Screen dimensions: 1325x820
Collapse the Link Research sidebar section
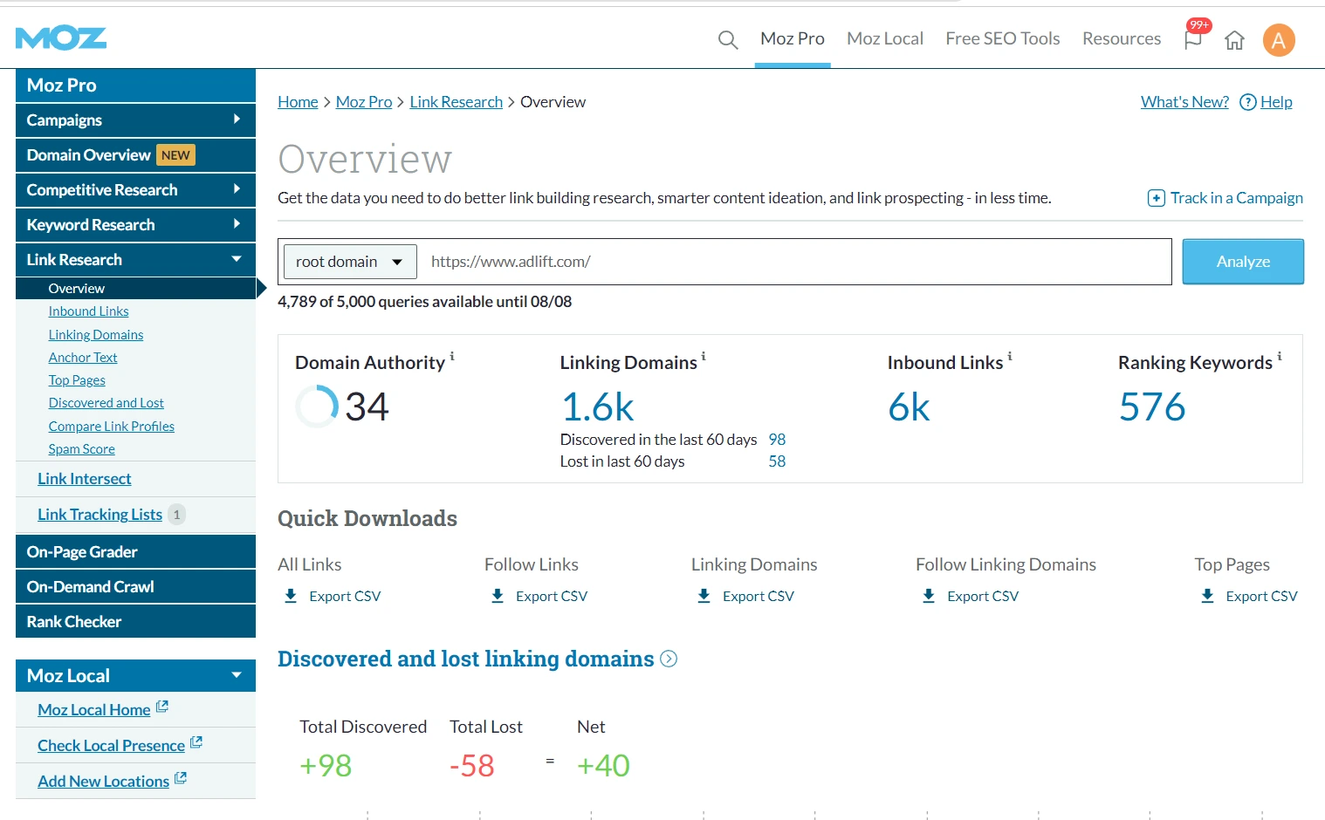coord(135,260)
